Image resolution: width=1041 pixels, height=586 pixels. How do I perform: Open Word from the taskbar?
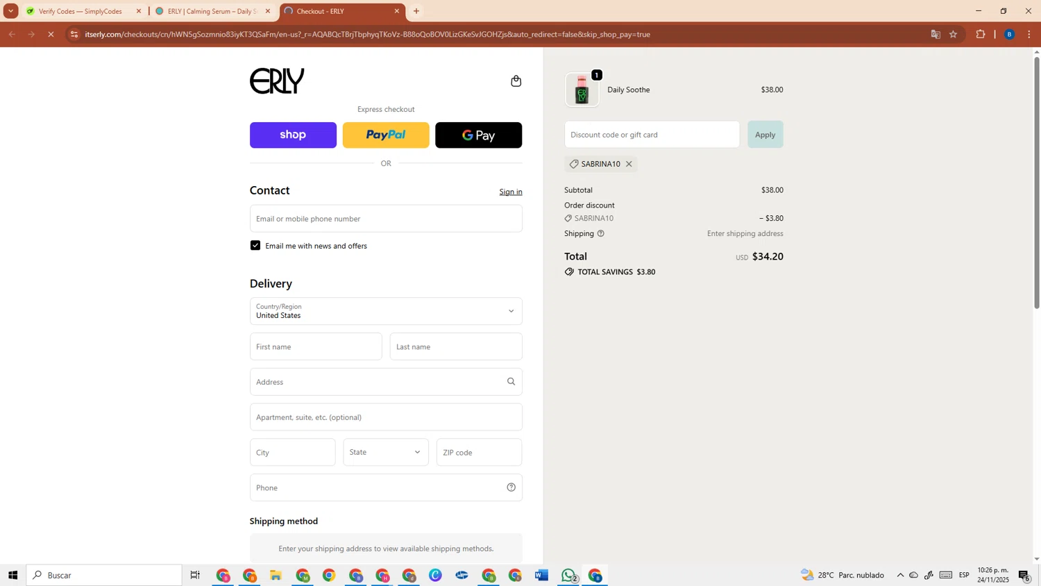pyautogui.click(x=542, y=575)
